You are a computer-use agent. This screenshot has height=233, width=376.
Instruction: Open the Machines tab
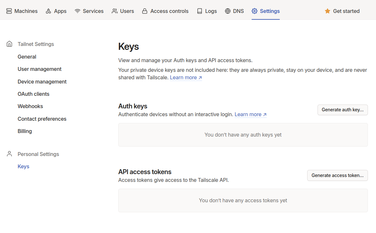tap(22, 11)
